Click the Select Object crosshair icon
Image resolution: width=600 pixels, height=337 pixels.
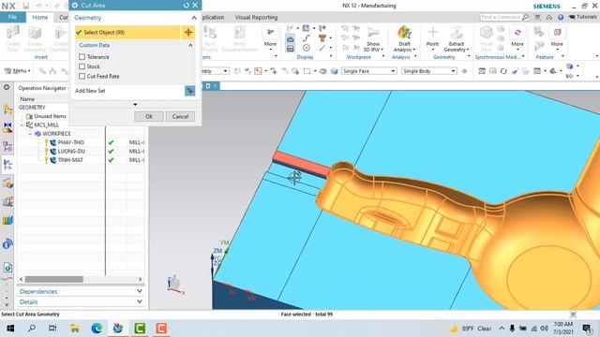pos(187,33)
